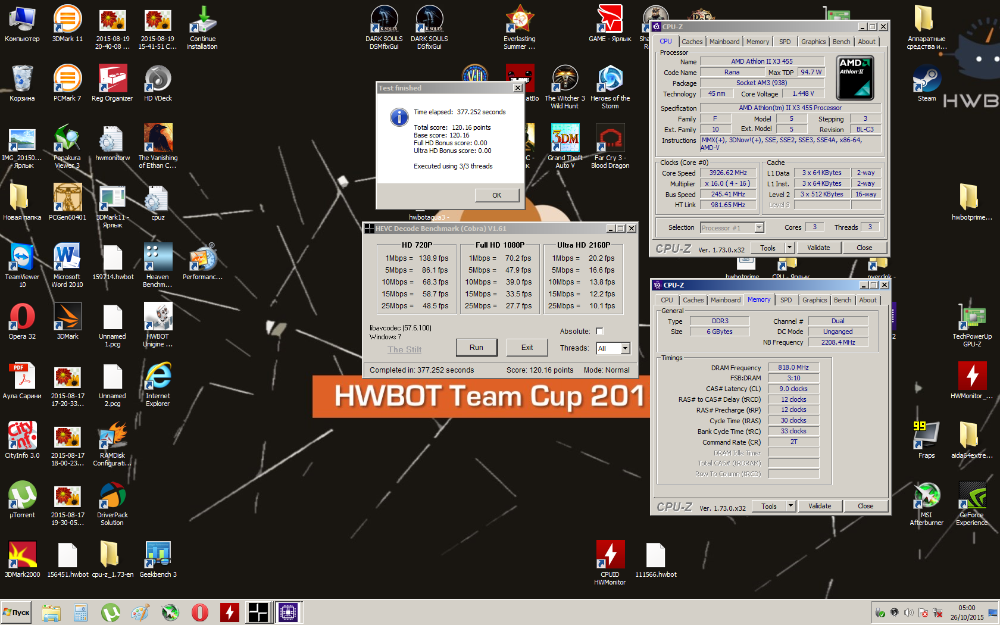The width and height of the screenshot is (1000, 625).
Task: Open Pepakura Viewer 3 icon
Action: (67, 146)
